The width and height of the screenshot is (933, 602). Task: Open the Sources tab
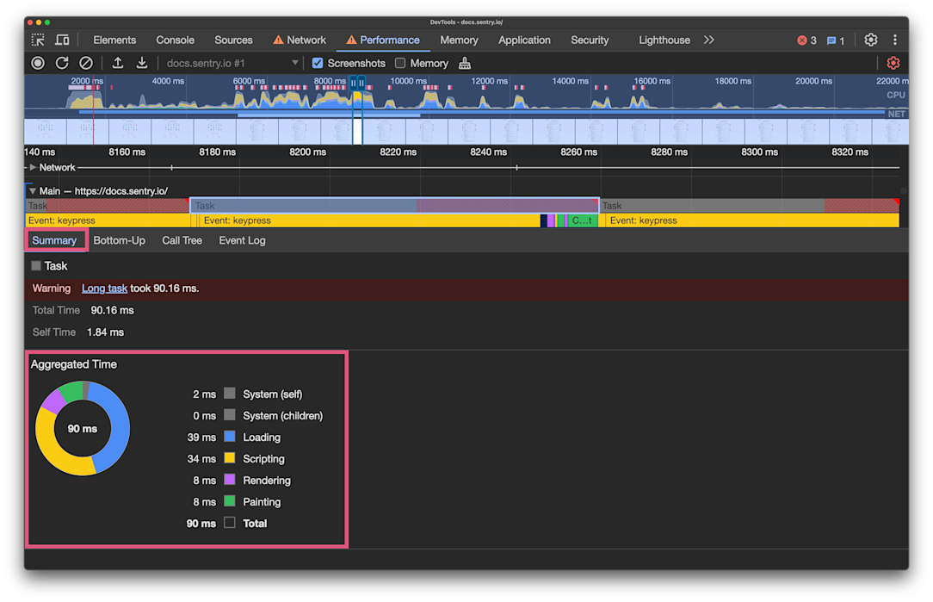coord(233,40)
